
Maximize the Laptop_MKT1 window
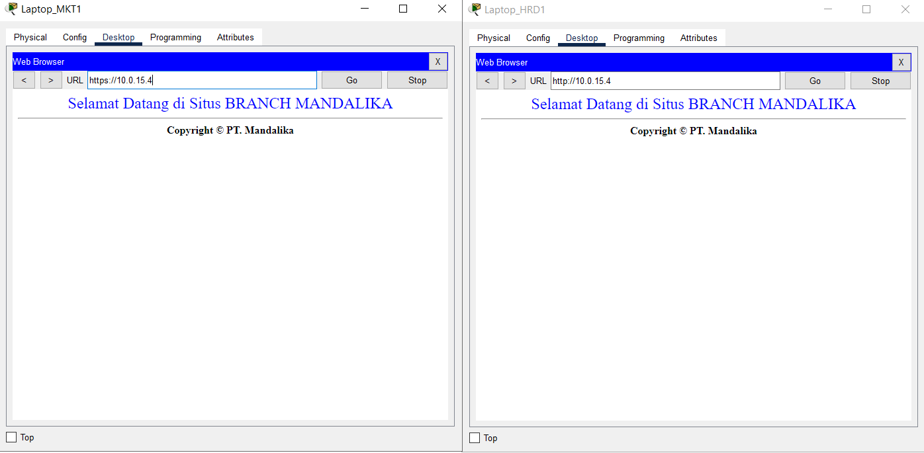tap(403, 9)
